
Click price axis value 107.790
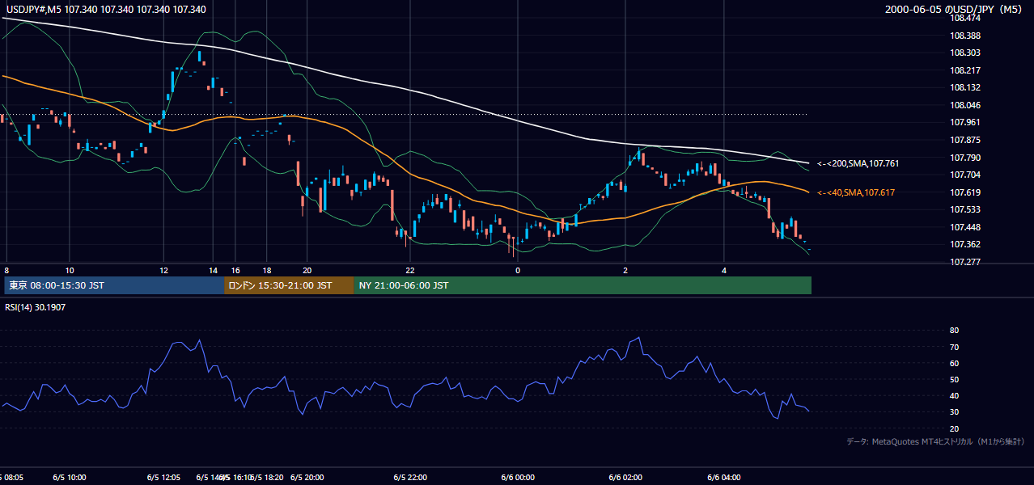(964, 158)
